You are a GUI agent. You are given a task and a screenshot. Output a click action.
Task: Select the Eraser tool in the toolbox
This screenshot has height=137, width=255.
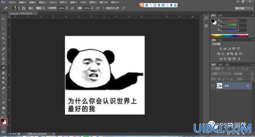pos(3,68)
